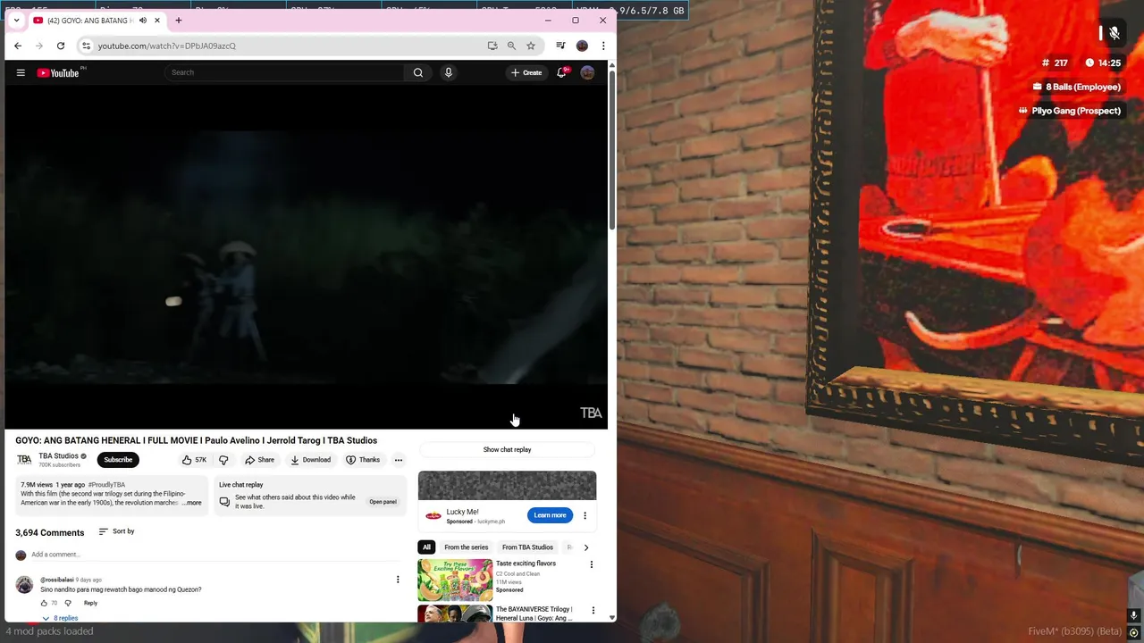The width and height of the screenshot is (1144, 643).
Task: Like the video with 57K likes
Action: [x=194, y=460]
